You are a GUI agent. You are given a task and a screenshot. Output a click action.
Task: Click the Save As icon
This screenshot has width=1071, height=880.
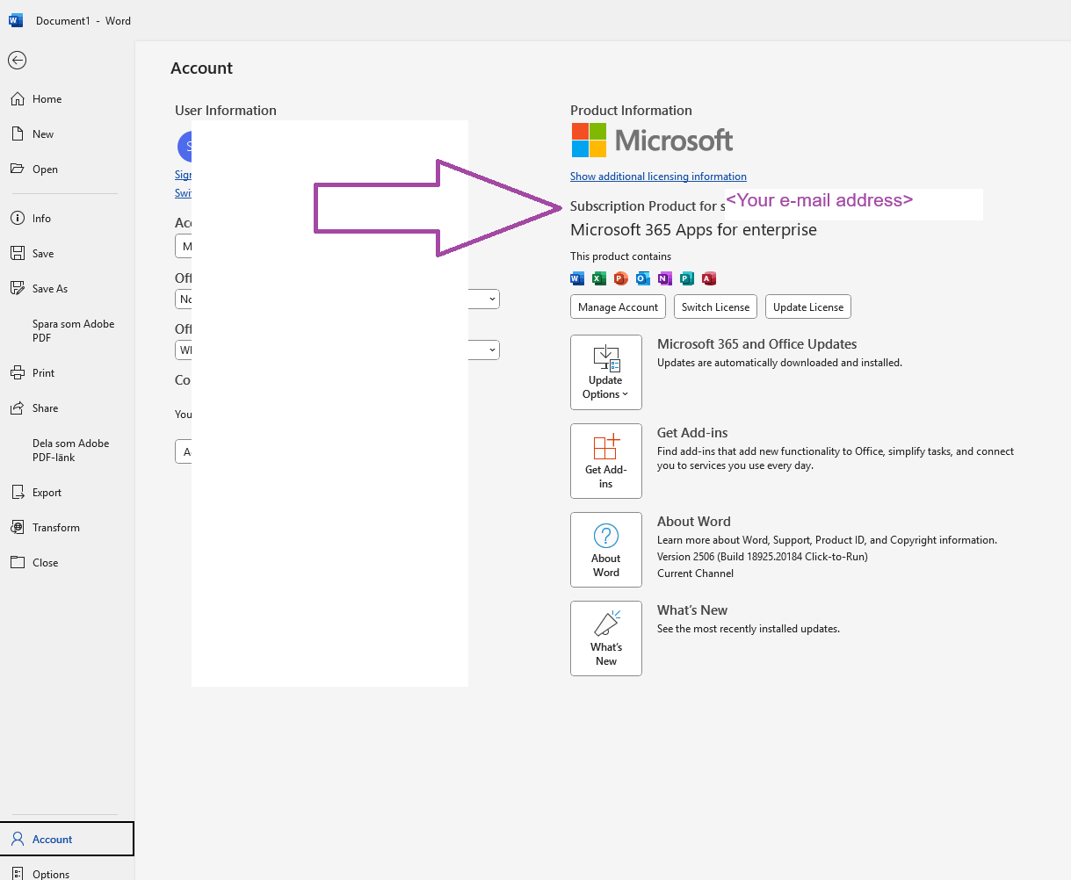pos(17,288)
